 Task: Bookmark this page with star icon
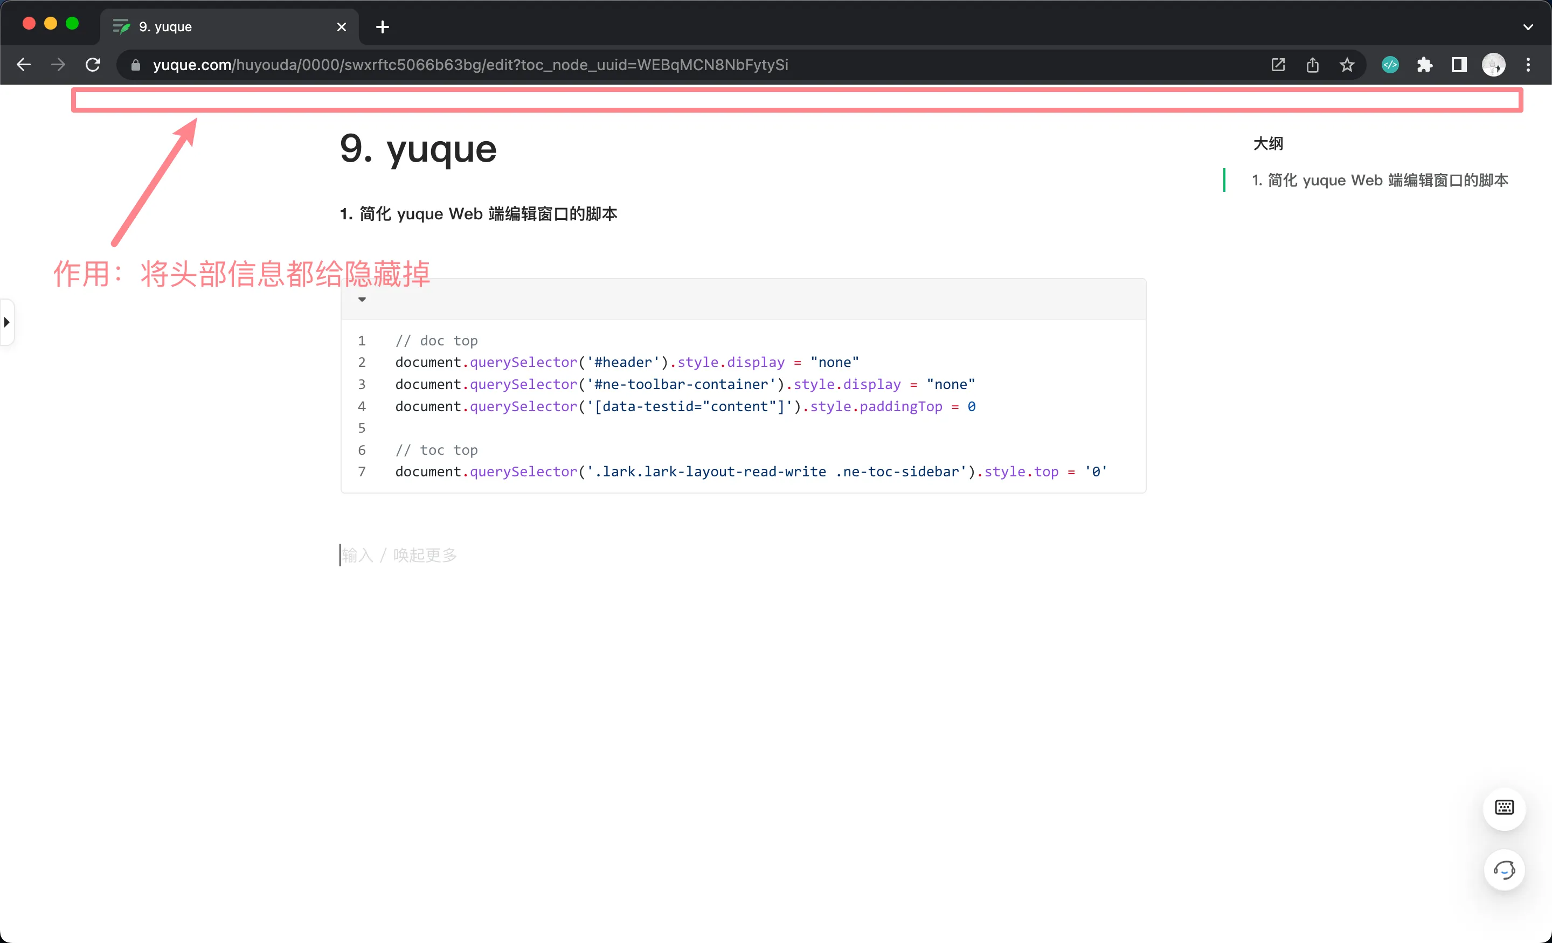1347,65
